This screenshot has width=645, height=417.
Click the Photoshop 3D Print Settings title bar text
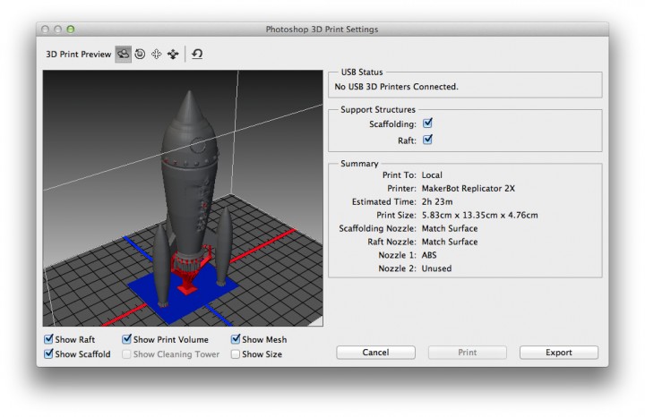(x=322, y=30)
